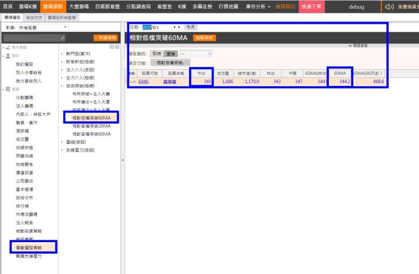Collapse the 技術突破(短線) tree node

point(62,86)
